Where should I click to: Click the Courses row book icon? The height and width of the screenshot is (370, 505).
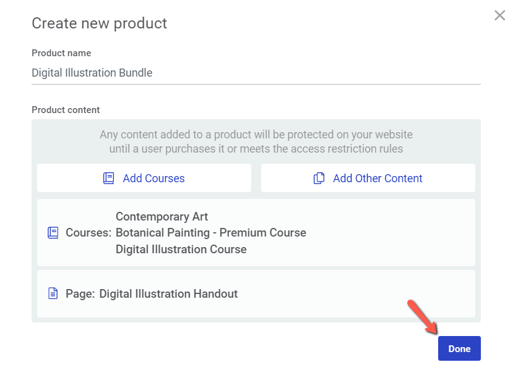[x=53, y=233]
